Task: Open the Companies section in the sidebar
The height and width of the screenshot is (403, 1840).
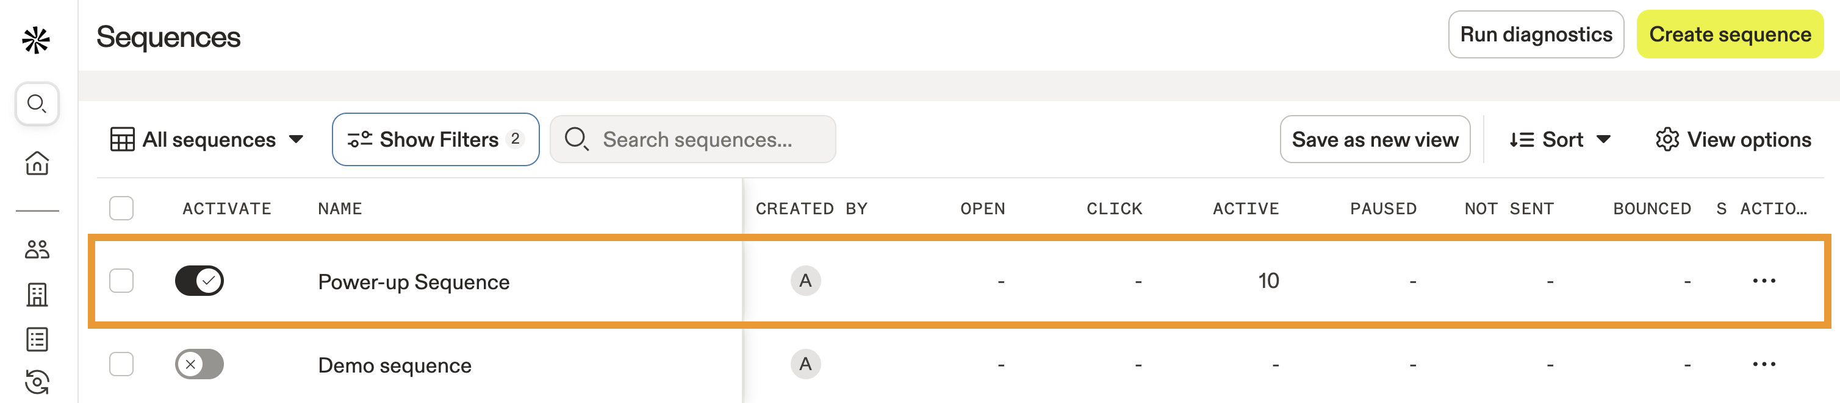Action: (37, 294)
